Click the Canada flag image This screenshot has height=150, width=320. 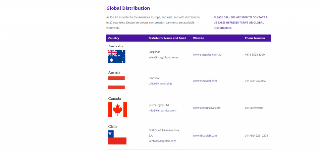coord(118,110)
